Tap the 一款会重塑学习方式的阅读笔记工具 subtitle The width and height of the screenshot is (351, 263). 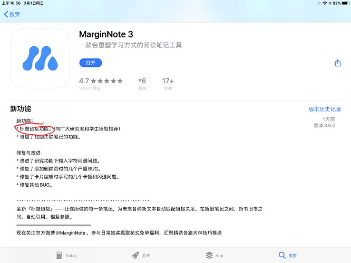point(130,45)
